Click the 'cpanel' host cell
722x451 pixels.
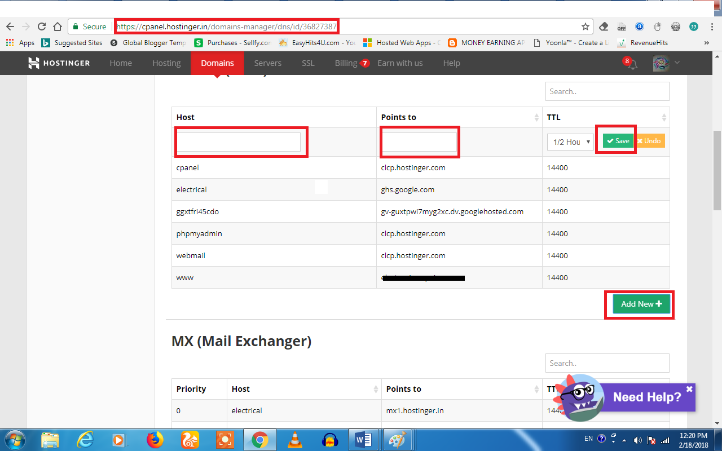(x=274, y=167)
